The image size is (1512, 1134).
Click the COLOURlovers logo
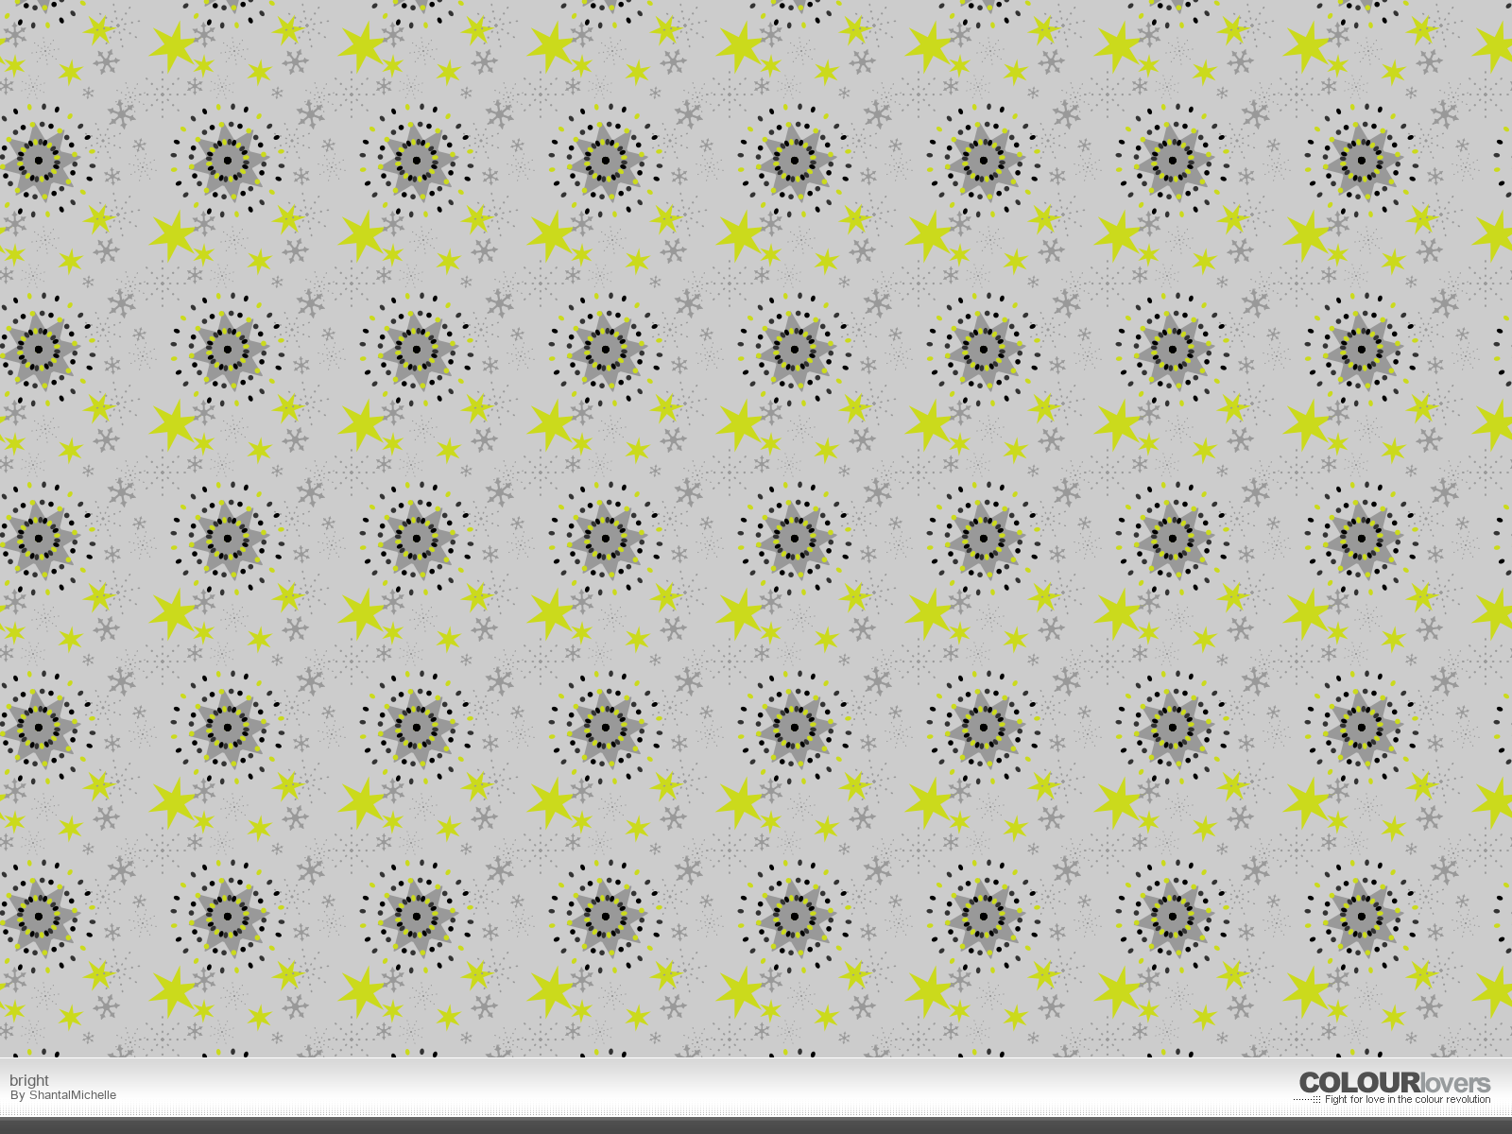1394,1083
